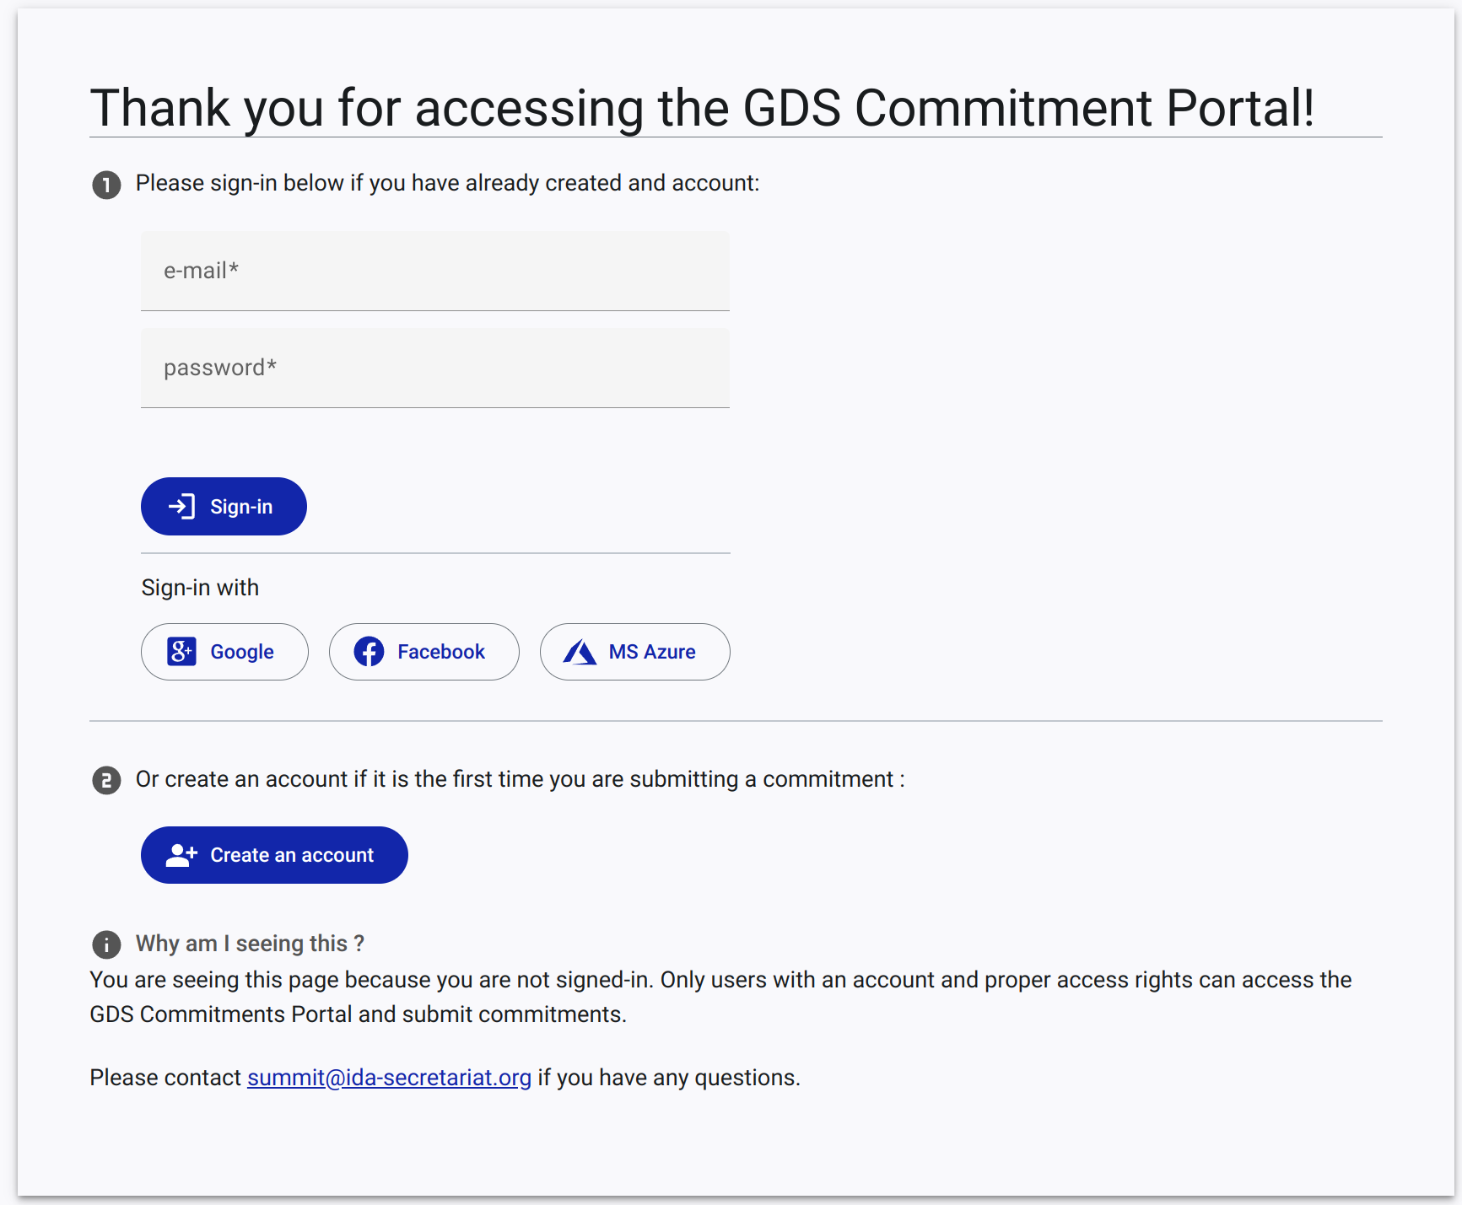
Task: Click the GDS Commitment Portal page title
Action: (702, 108)
